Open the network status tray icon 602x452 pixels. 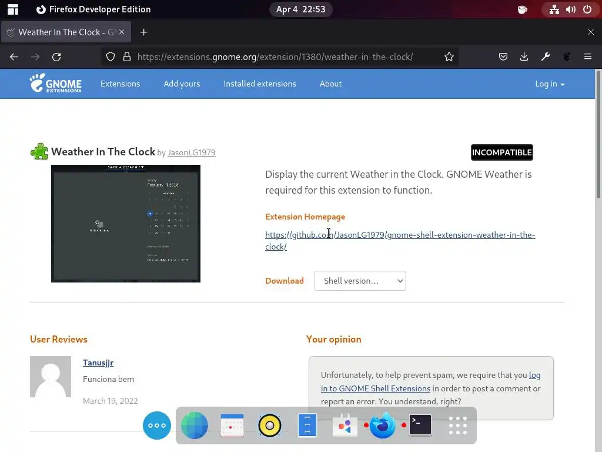[554, 9]
